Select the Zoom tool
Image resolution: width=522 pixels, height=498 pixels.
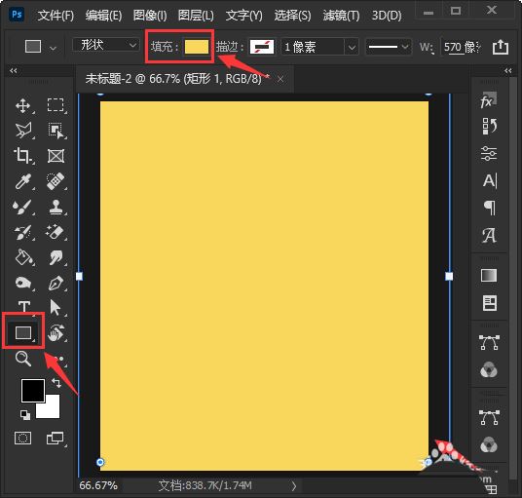click(23, 359)
